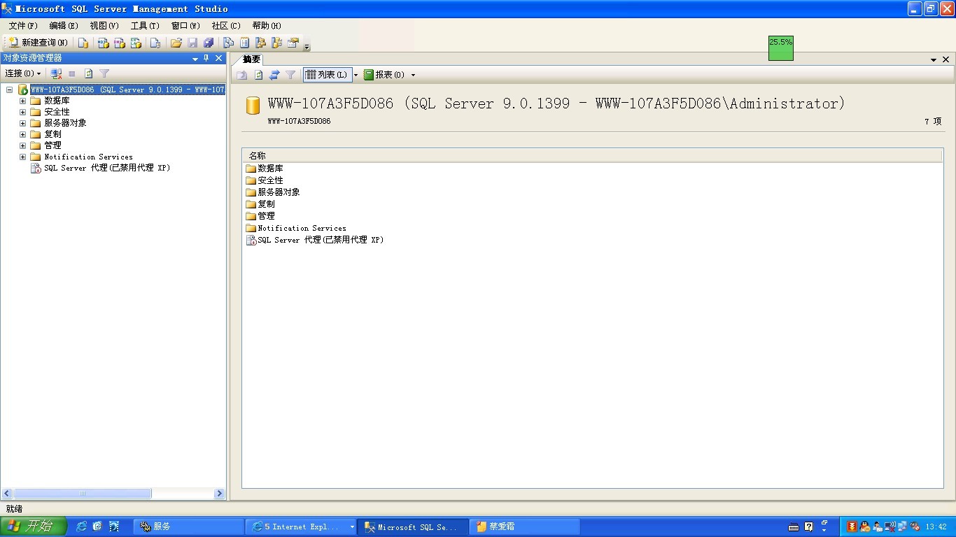Click the Stop icon in Object Explorer
The height and width of the screenshot is (537, 956).
pyautogui.click(x=72, y=73)
